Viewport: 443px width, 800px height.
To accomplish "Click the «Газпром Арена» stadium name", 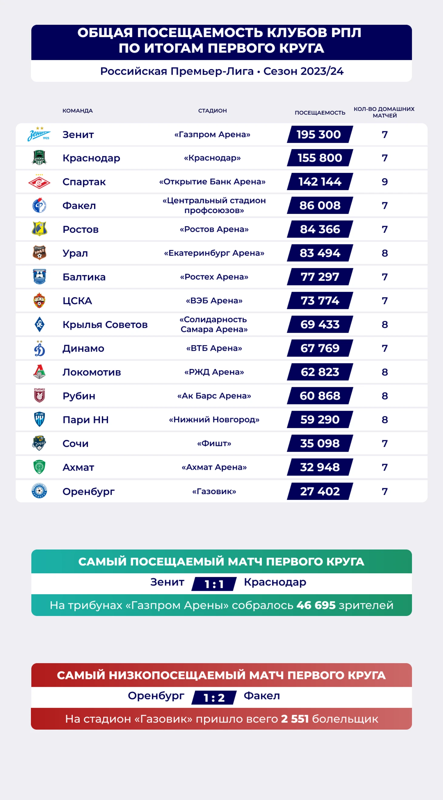I will coord(212,134).
